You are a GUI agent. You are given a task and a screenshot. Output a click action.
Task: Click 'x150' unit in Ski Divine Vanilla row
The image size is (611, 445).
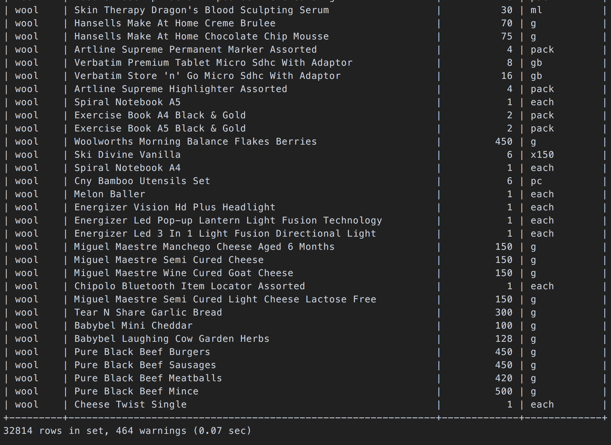click(542, 155)
